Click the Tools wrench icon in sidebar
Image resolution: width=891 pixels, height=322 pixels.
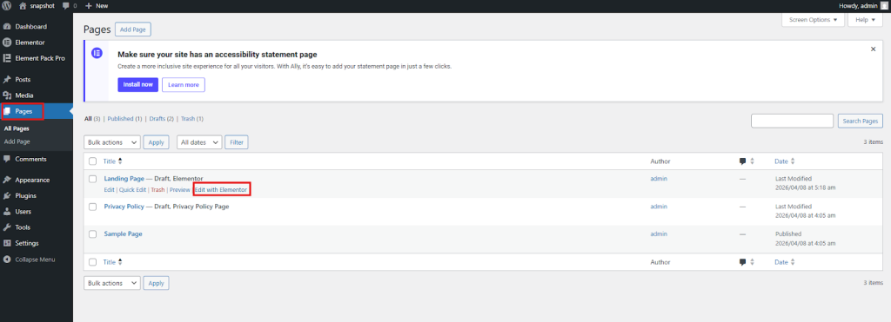(x=7, y=227)
